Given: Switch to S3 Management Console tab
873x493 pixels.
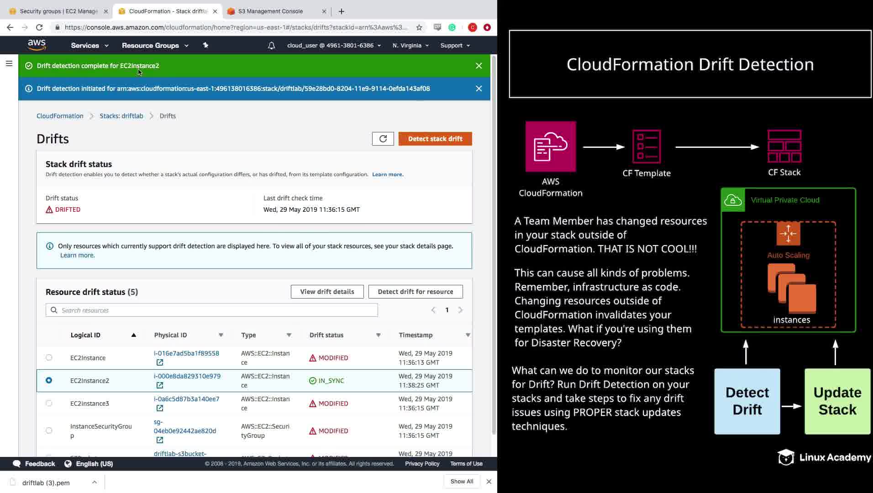Looking at the screenshot, I should pos(277,11).
